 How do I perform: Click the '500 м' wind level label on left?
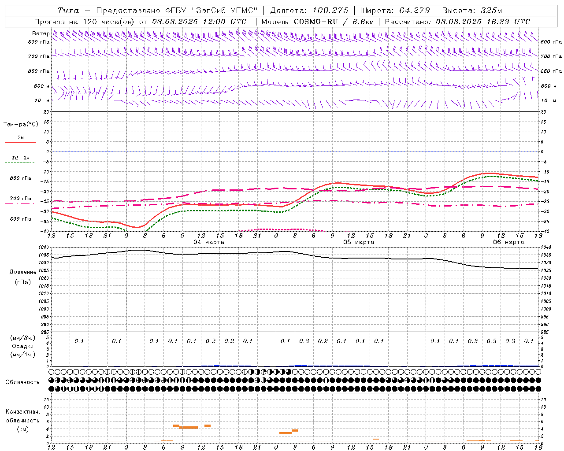click(42, 86)
